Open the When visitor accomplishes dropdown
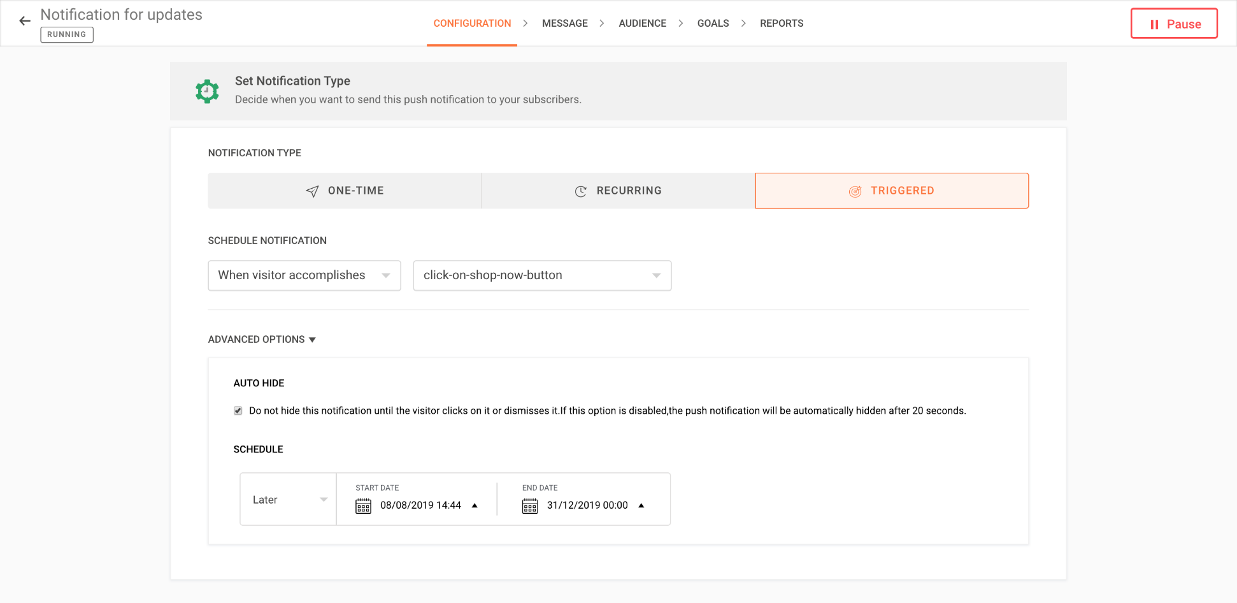This screenshot has width=1237, height=603. 304,275
